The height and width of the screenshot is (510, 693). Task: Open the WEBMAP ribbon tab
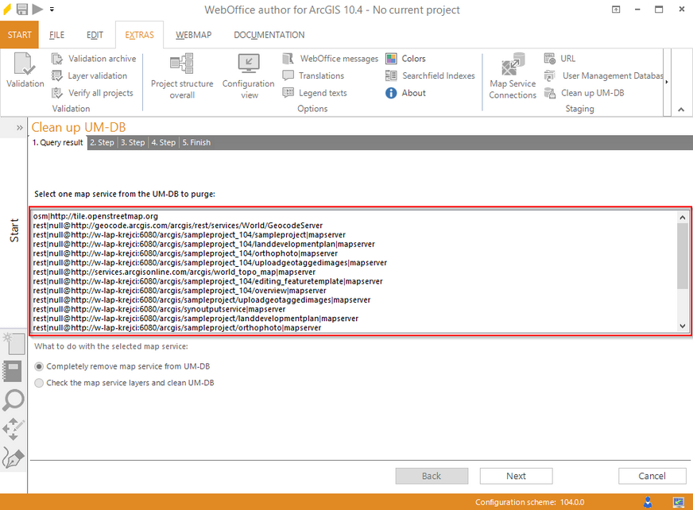194,35
